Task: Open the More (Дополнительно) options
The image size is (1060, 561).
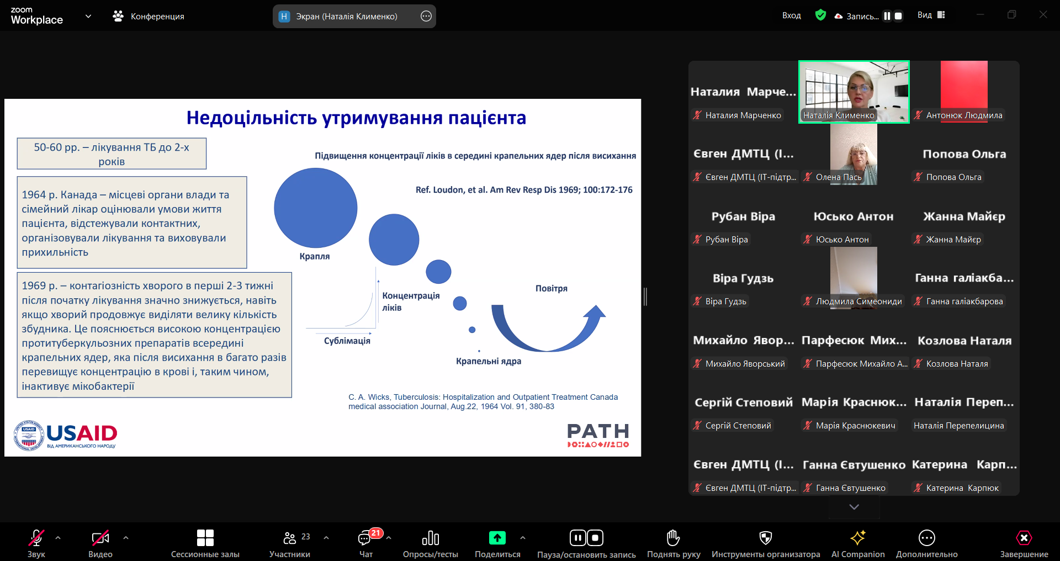Action: (926, 538)
